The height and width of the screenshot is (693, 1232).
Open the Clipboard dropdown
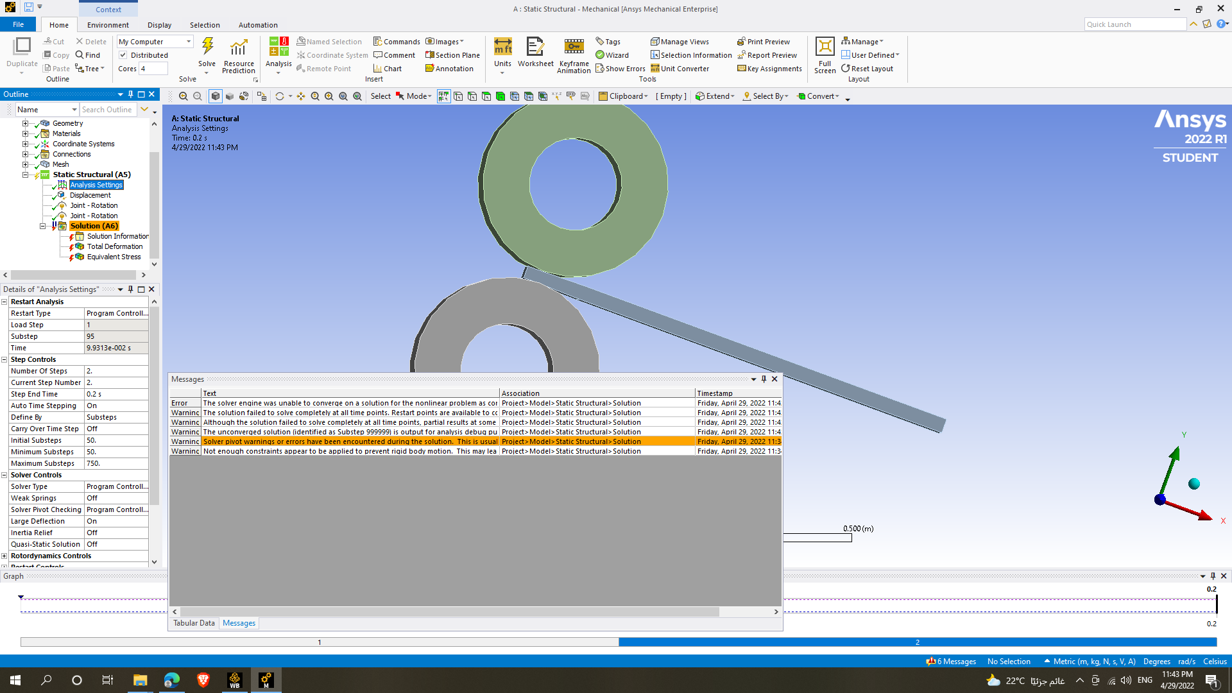pyautogui.click(x=623, y=96)
